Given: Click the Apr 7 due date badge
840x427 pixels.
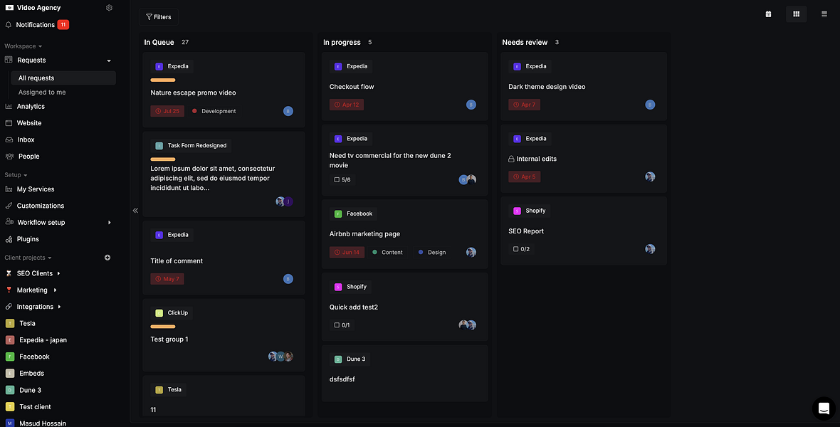Looking at the screenshot, I should [x=524, y=105].
